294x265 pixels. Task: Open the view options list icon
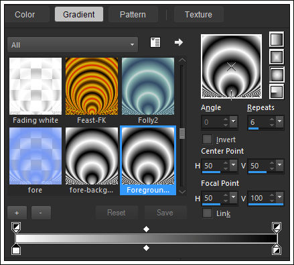pos(155,42)
